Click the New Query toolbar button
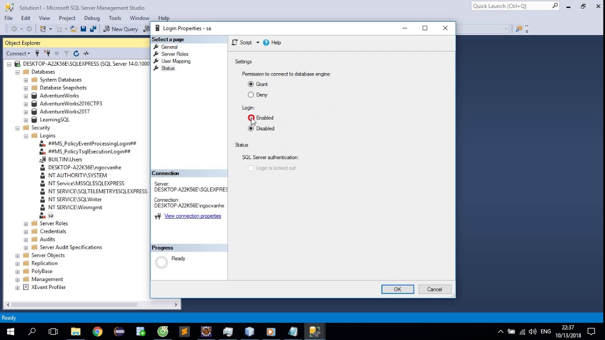Screen dimensions: 605x340 point(121,29)
